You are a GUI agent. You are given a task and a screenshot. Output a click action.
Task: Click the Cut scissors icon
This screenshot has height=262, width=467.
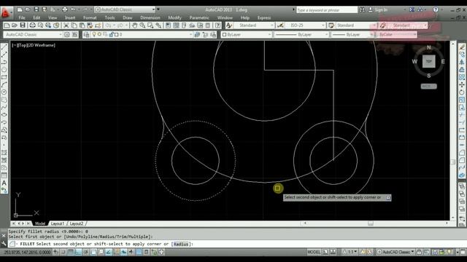66,25
